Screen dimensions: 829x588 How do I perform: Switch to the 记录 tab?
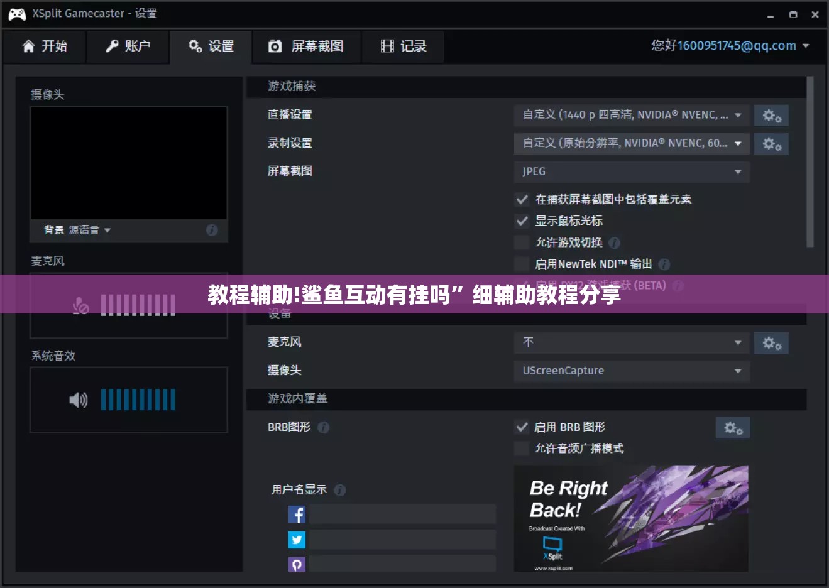point(403,46)
